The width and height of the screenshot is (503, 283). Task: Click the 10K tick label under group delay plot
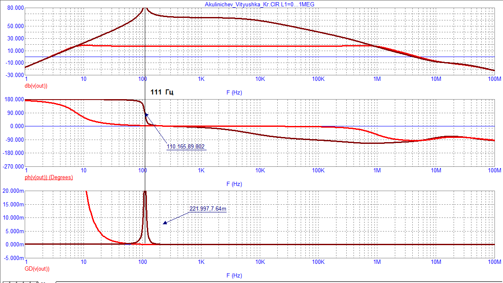tap(260, 262)
